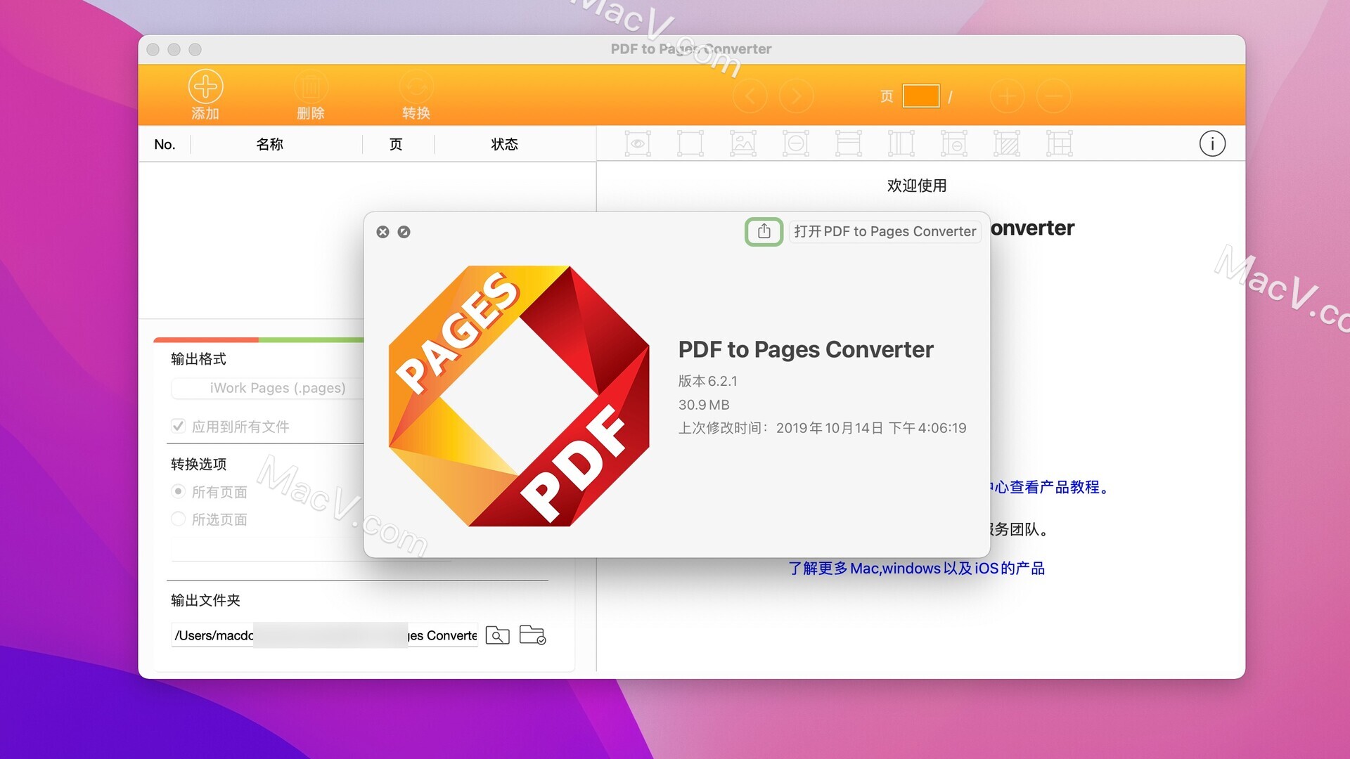Screen dimensions: 1350x759
Task: Click the page number input field
Action: click(921, 96)
